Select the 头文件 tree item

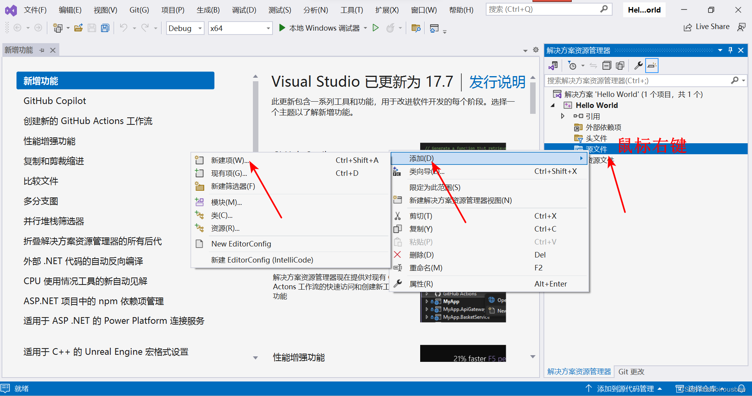[x=596, y=138]
